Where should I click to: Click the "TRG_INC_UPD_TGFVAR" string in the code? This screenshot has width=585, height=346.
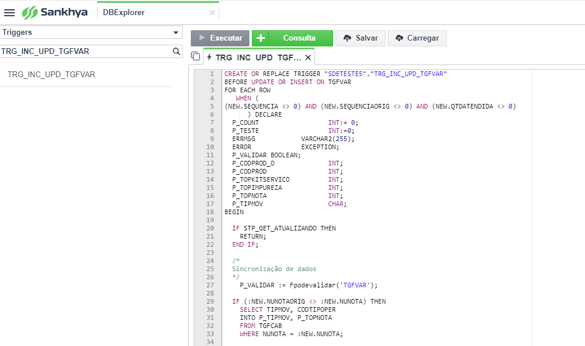coord(409,74)
